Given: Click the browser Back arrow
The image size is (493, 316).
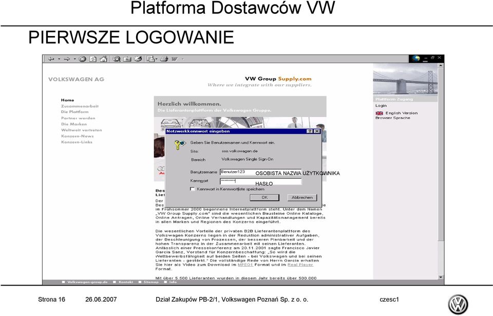Looking at the screenshot, I should tap(51, 59).
